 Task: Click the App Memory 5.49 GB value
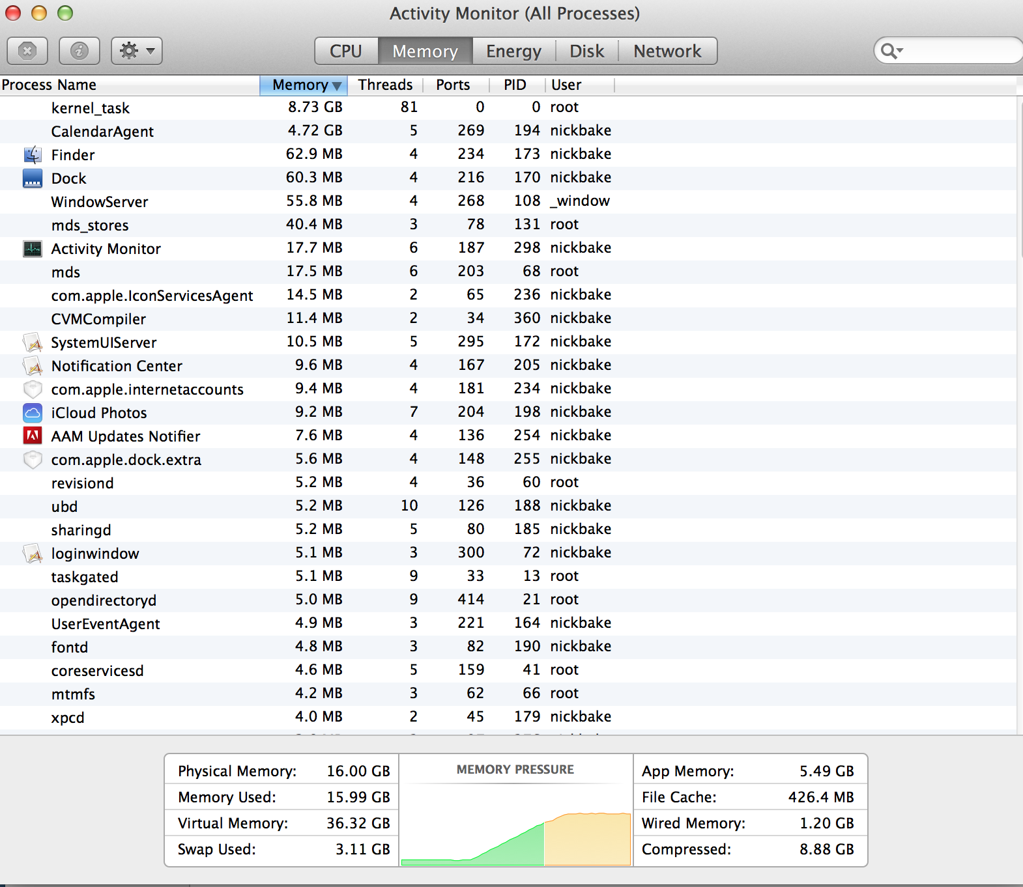click(827, 771)
